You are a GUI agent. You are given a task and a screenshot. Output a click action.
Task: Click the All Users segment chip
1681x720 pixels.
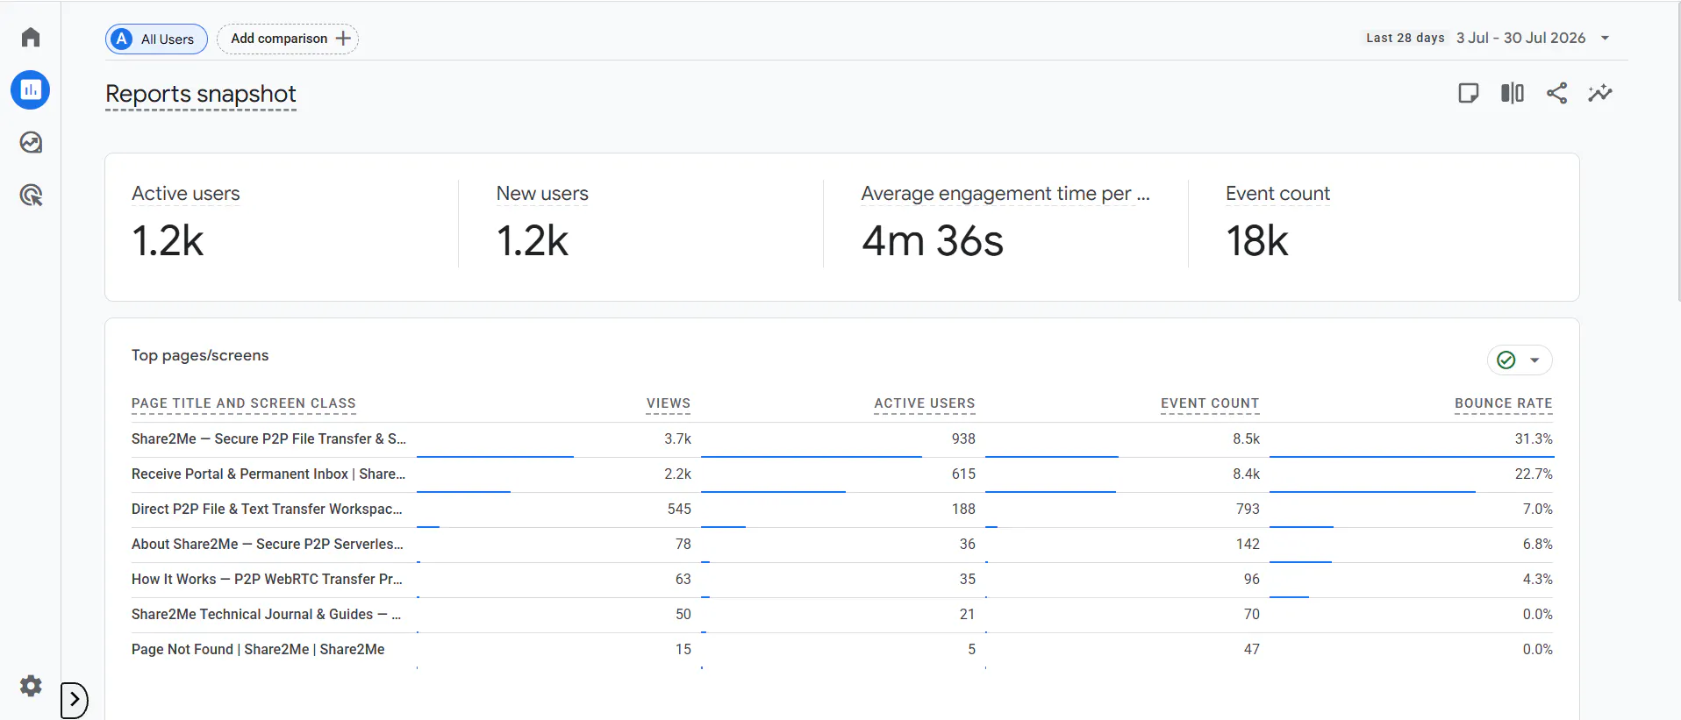pyautogui.click(x=156, y=39)
